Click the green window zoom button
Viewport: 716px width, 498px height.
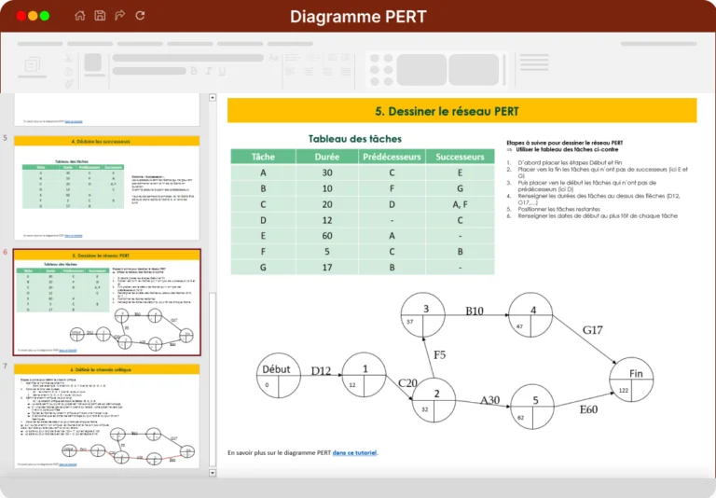(45, 16)
